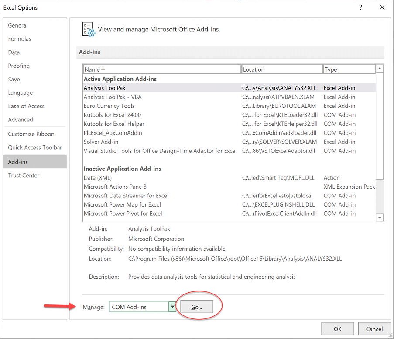Screen dimensions: 394x339
Task: Open Quick Access Toolbar settings
Action: pyautogui.click(x=35, y=148)
